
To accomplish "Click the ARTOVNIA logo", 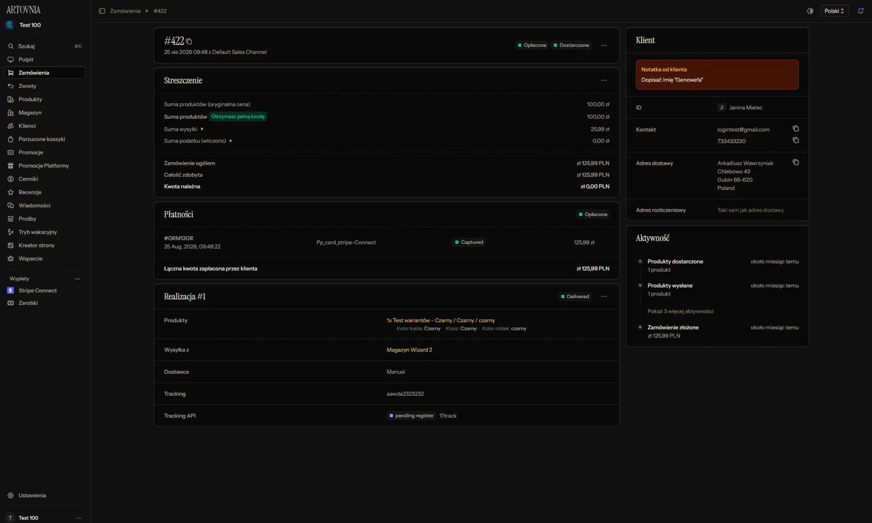I will pyautogui.click(x=23, y=10).
